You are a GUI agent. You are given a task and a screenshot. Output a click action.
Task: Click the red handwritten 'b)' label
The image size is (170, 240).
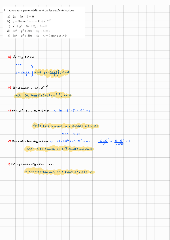10,88
